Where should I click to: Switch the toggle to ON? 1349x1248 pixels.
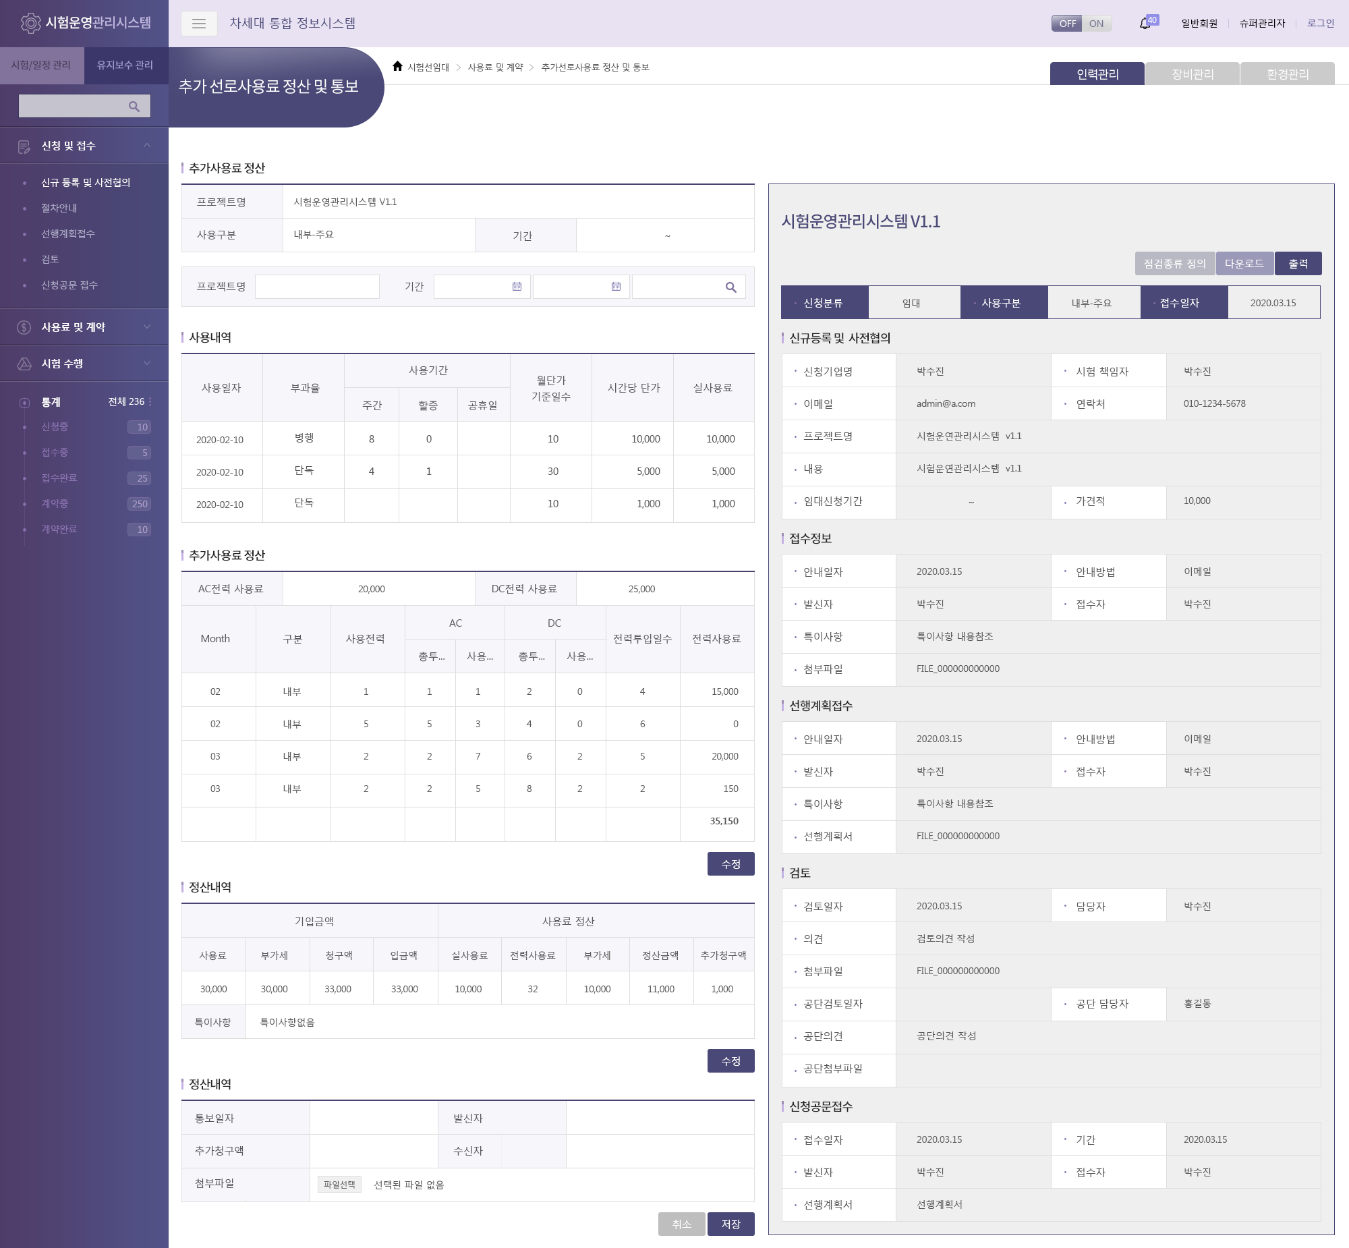[1097, 24]
